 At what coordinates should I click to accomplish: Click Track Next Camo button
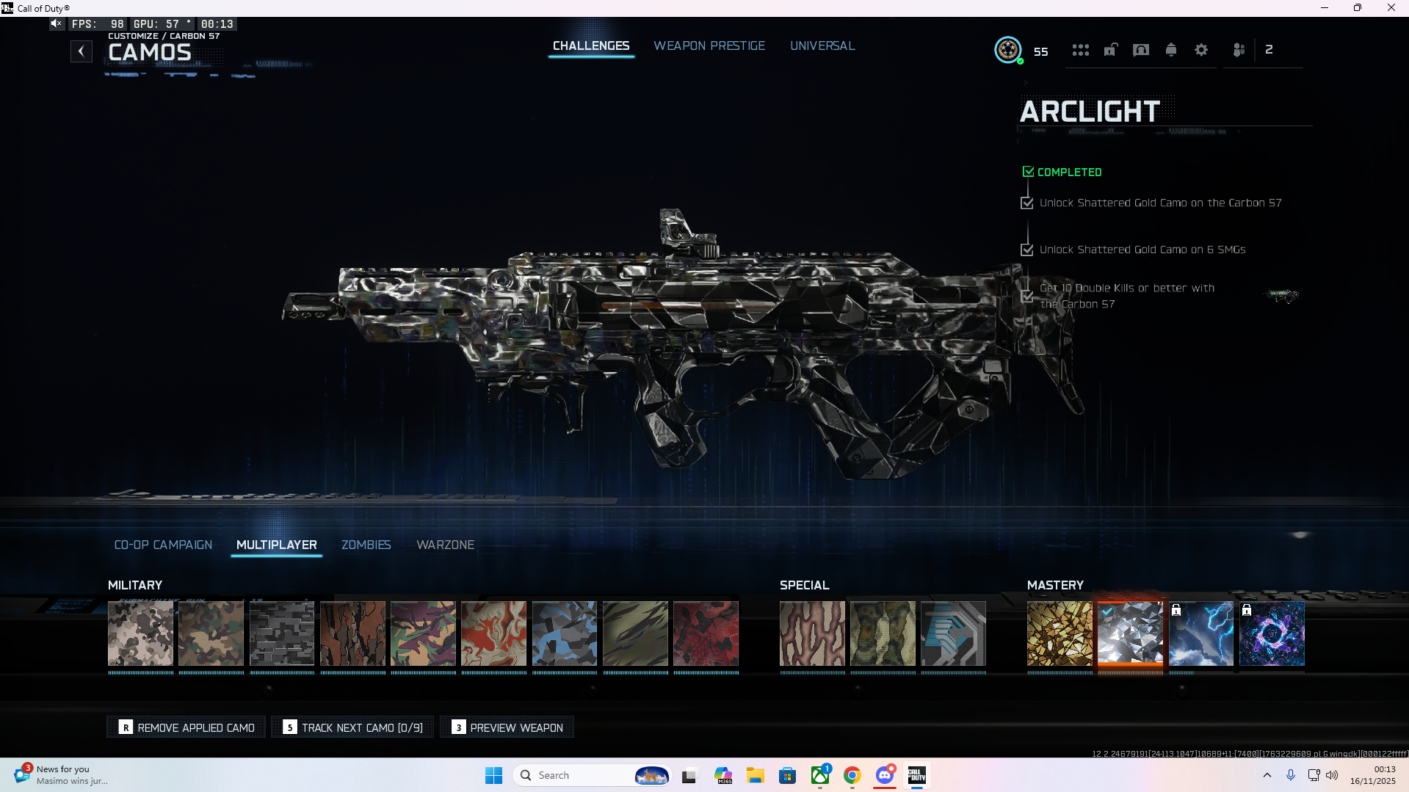coord(353,727)
